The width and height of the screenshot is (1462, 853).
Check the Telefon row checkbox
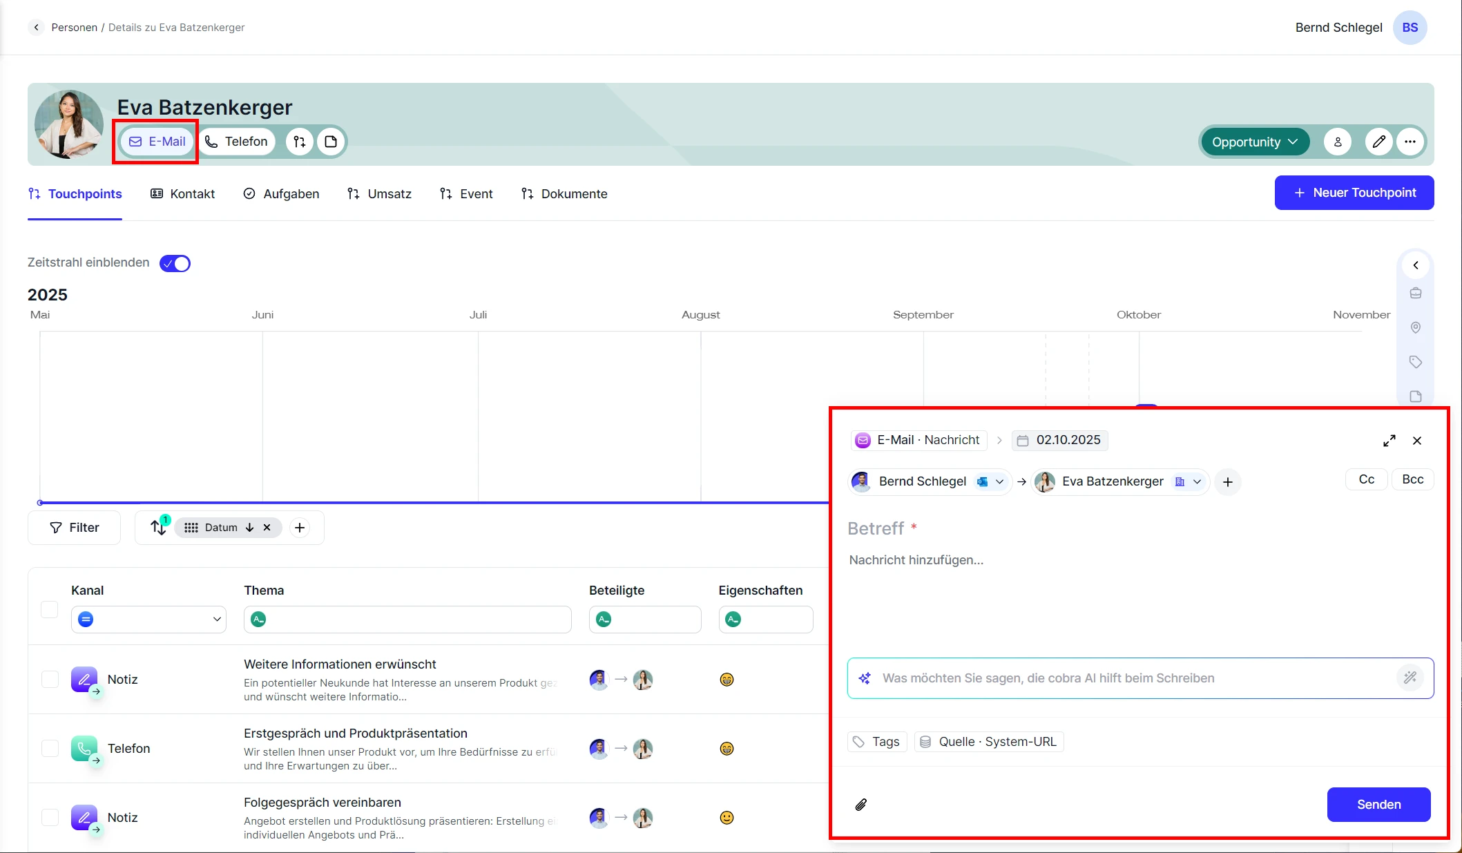coord(50,748)
